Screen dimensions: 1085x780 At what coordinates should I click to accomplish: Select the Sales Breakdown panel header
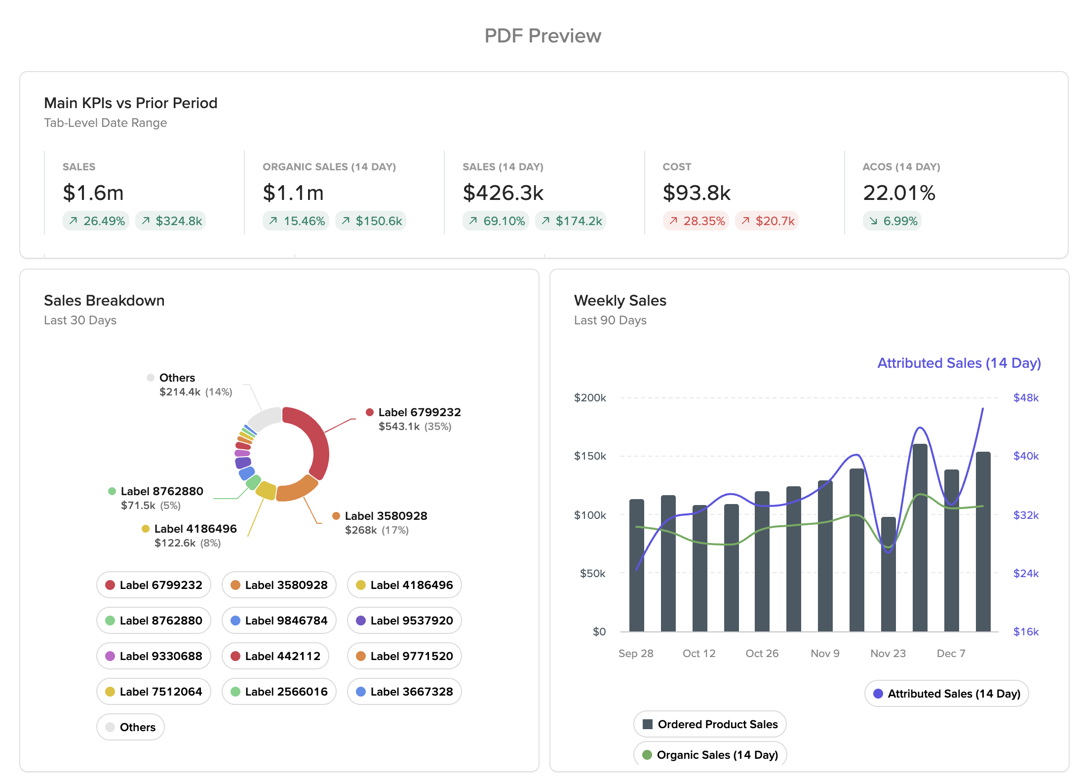104,300
